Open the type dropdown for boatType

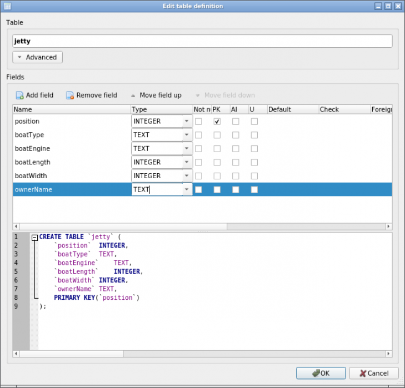[187, 135]
